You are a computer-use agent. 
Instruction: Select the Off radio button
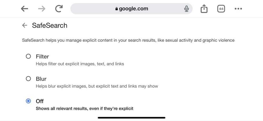pos(28,101)
